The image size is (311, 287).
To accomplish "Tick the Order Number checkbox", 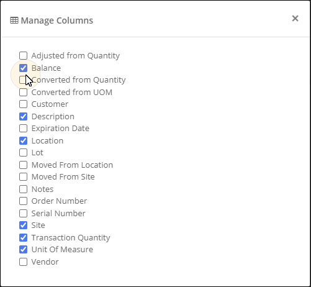I will tap(23, 201).
